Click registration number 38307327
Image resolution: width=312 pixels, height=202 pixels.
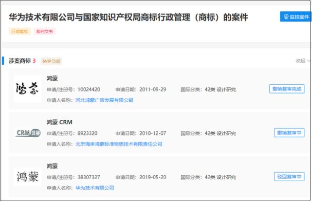(89, 177)
